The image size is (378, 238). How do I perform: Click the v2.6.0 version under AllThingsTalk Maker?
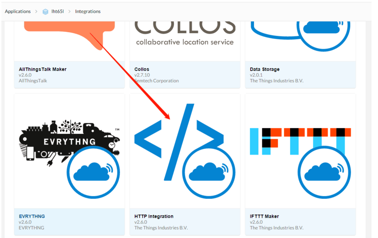tap(25, 75)
